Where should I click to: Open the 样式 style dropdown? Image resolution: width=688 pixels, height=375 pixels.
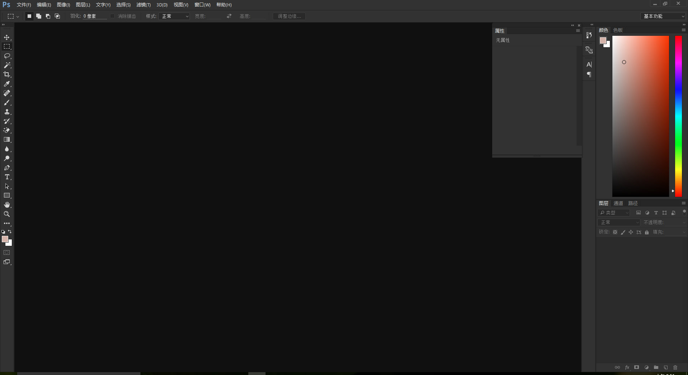[174, 16]
